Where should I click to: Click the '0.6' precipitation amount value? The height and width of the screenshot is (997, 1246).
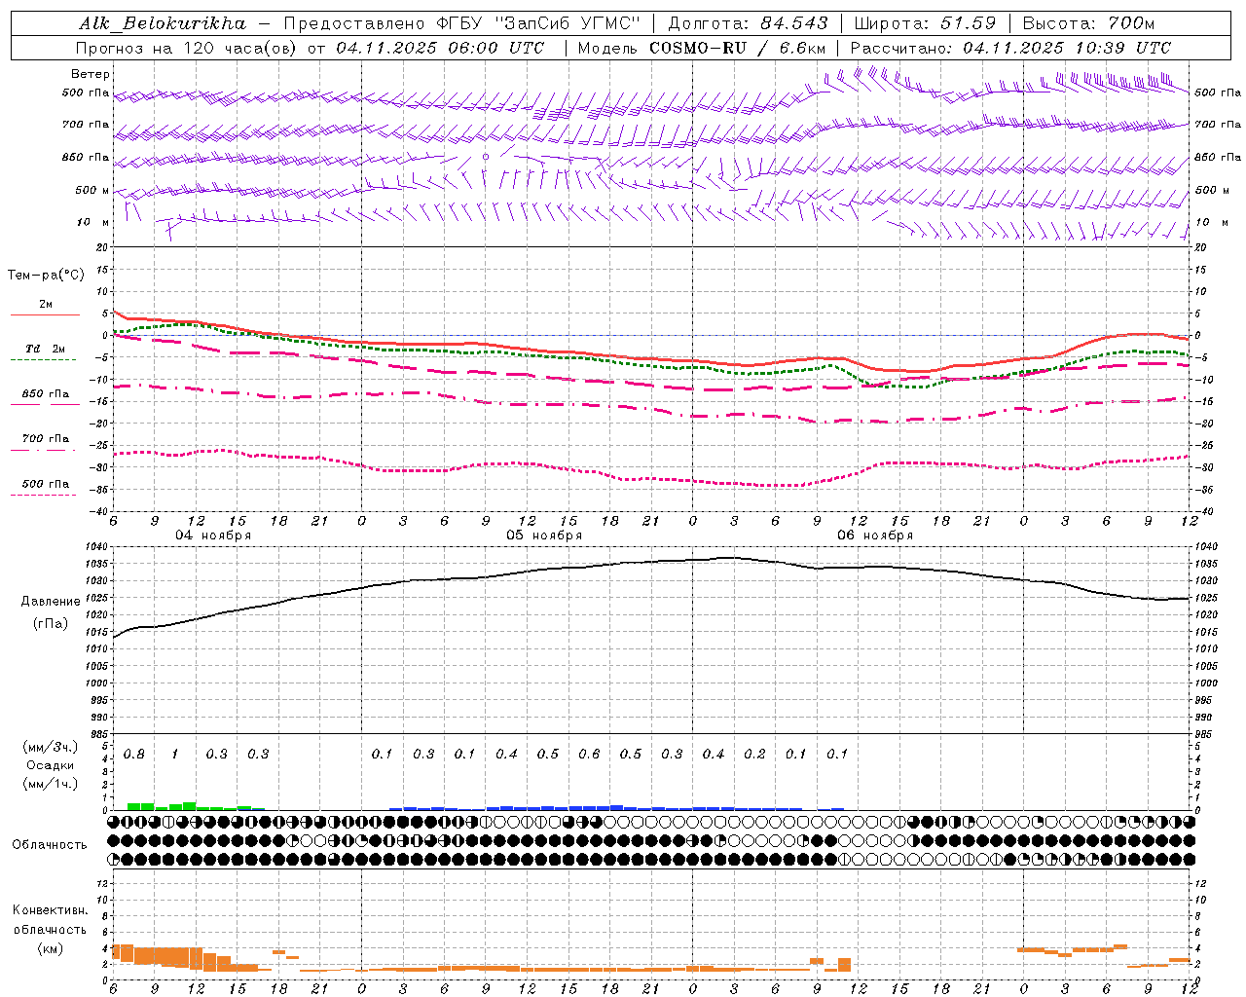tap(589, 755)
